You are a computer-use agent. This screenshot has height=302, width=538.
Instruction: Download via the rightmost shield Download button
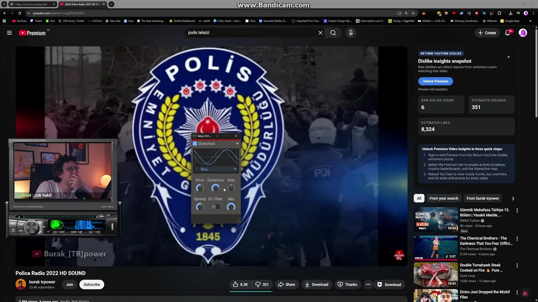point(389,284)
